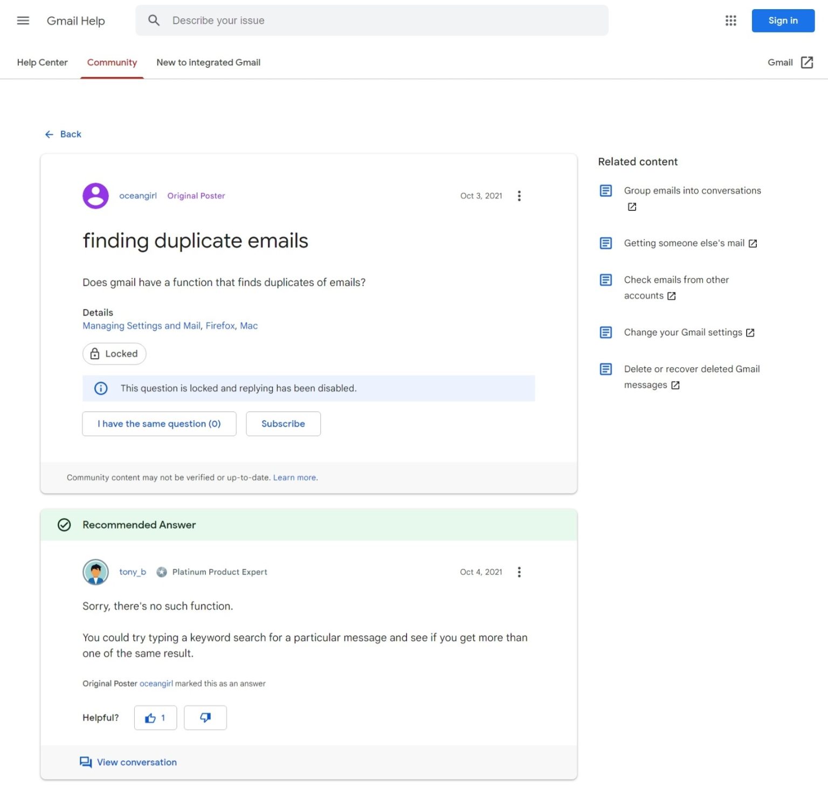Click the Subscribe button
Viewport: 828px width, 797px height.
pyautogui.click(x=283, y=424)
